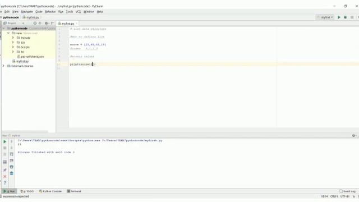Open the Python Console tab

50,191
